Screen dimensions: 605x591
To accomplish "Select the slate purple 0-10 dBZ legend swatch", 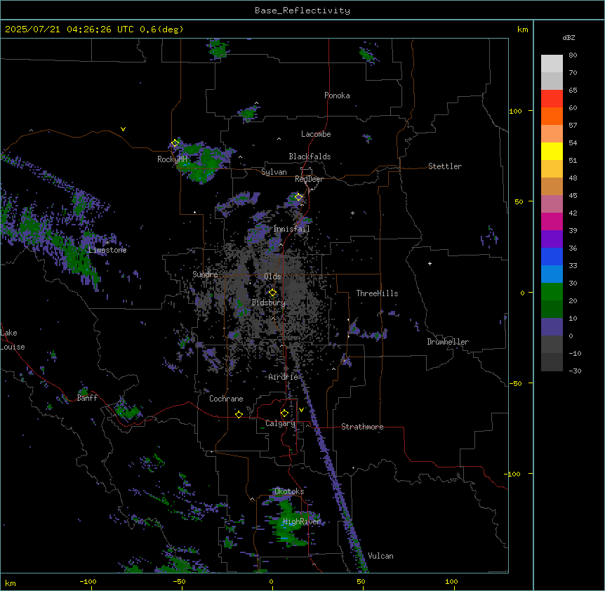I will coord(552,327).
